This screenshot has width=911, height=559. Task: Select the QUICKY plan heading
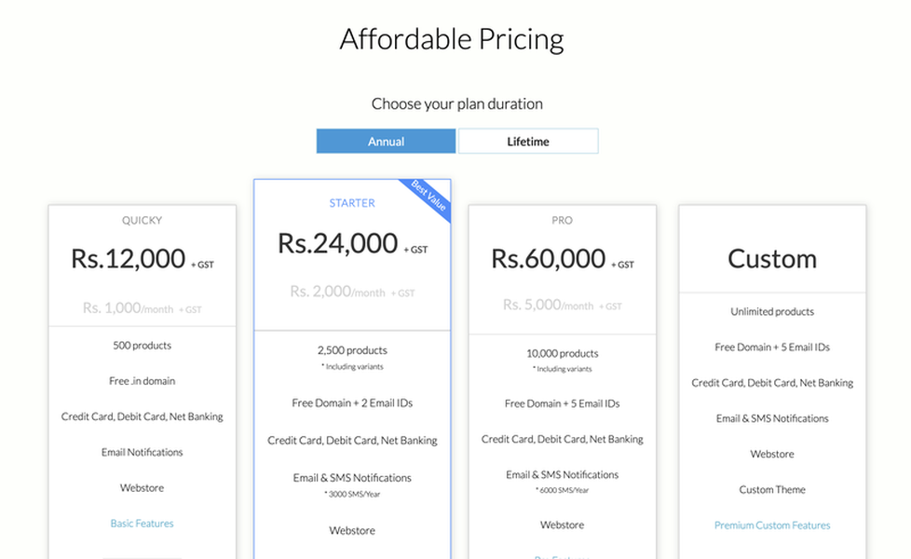click(142, 220)
